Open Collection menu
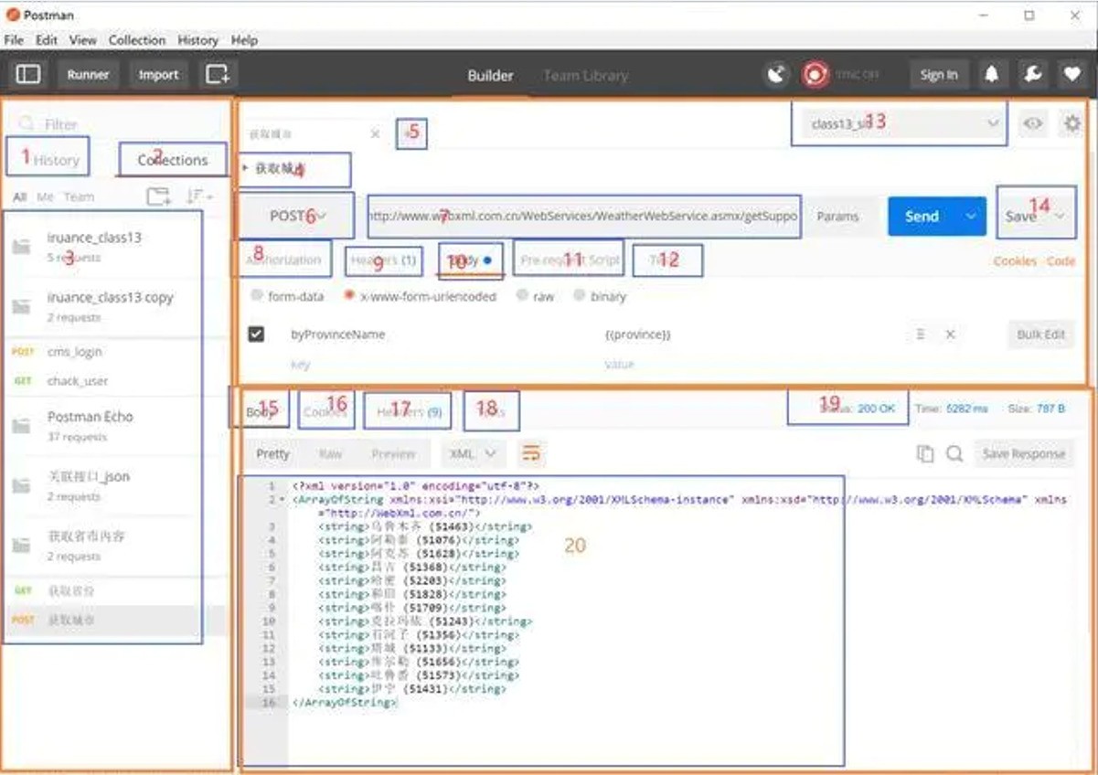1098x775 pixels. click(x=137, y=40)
